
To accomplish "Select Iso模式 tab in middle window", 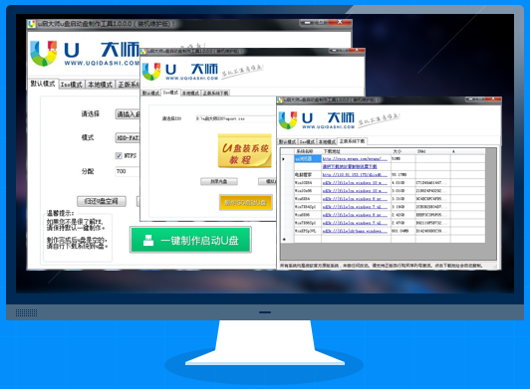I will pyautogui.click(x=170, y=93).
